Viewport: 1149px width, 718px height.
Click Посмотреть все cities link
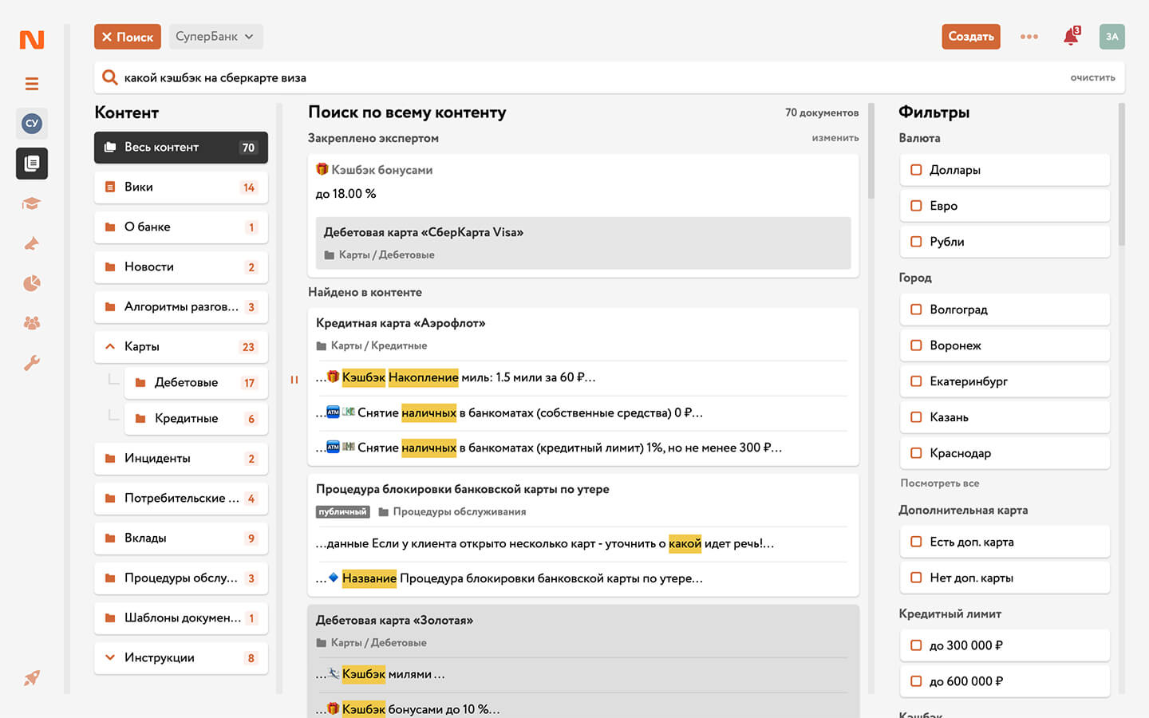tap(939, 483)
